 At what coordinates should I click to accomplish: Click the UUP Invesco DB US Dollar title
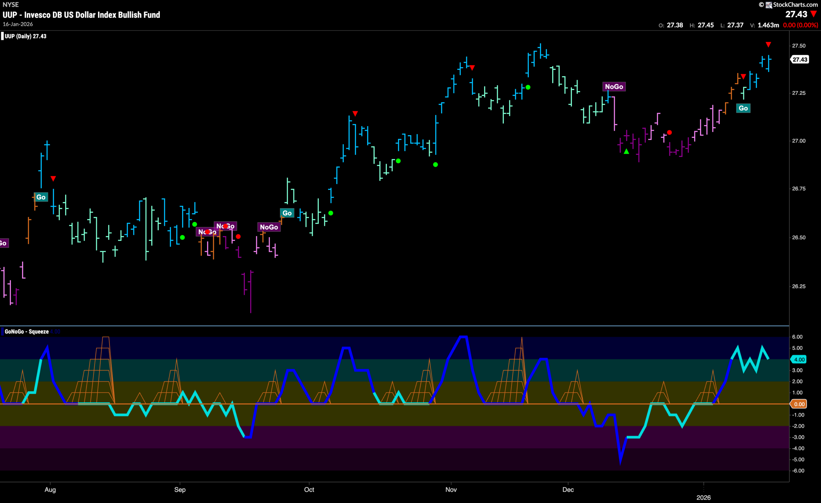click(x=81, y=15)
